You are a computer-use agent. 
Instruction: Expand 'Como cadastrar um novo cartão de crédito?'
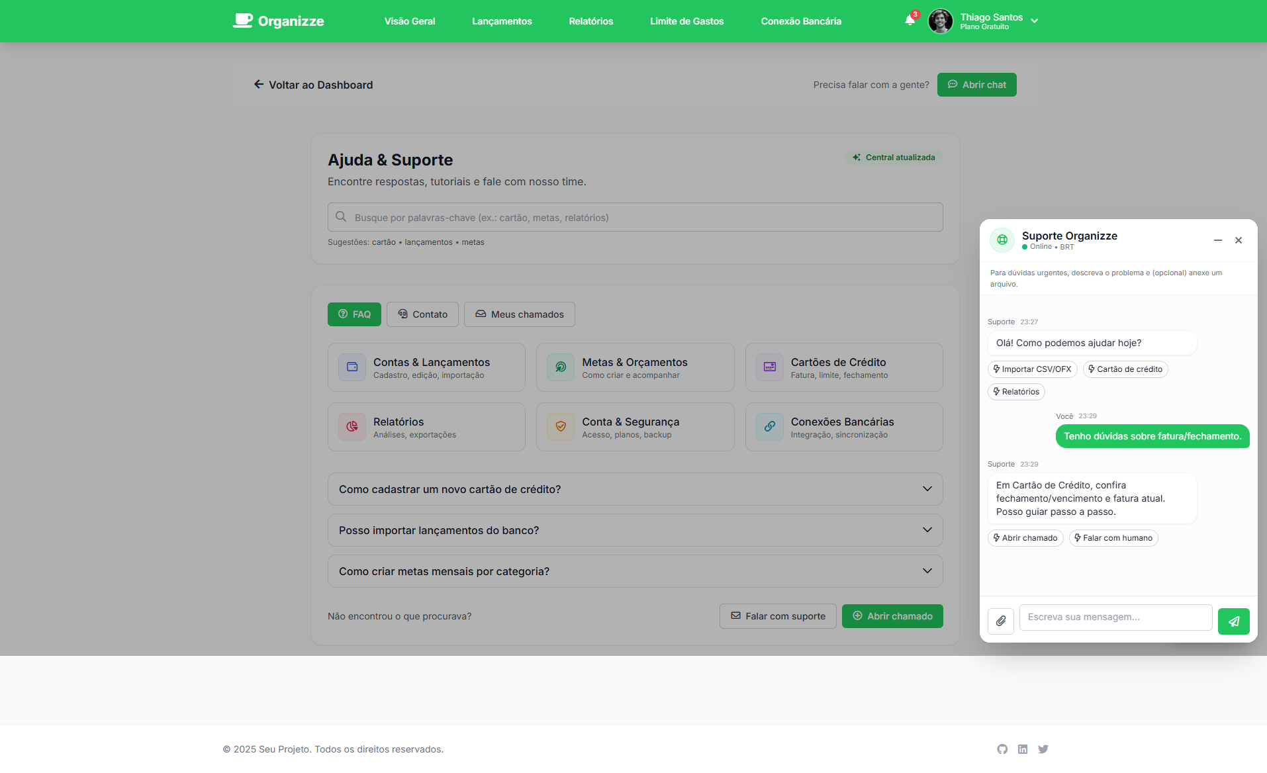click(x=635, y=489)
